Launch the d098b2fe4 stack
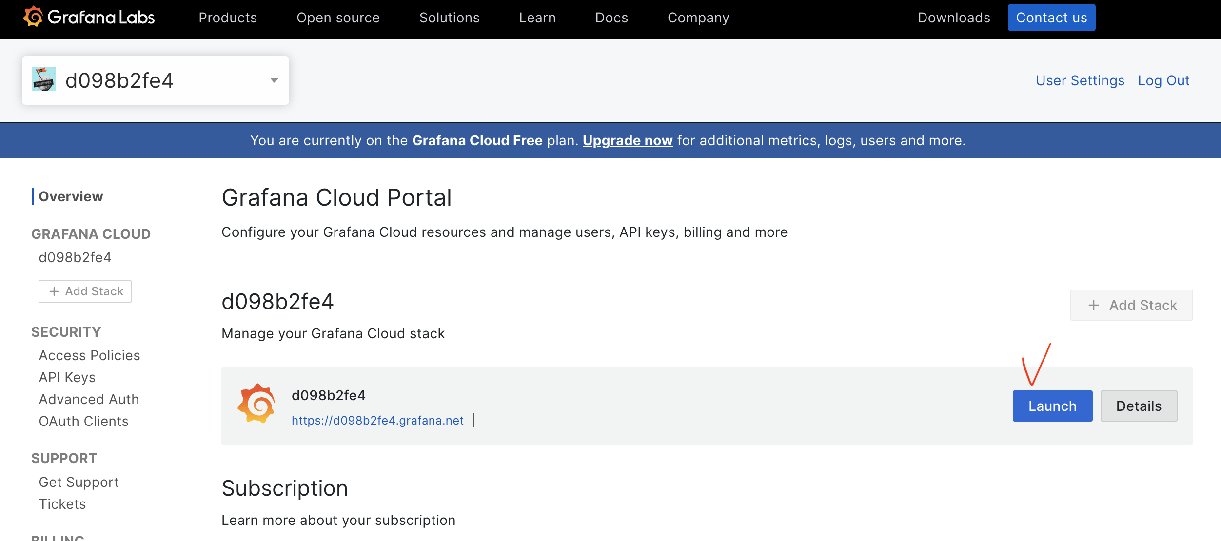 pos(1052,406)
